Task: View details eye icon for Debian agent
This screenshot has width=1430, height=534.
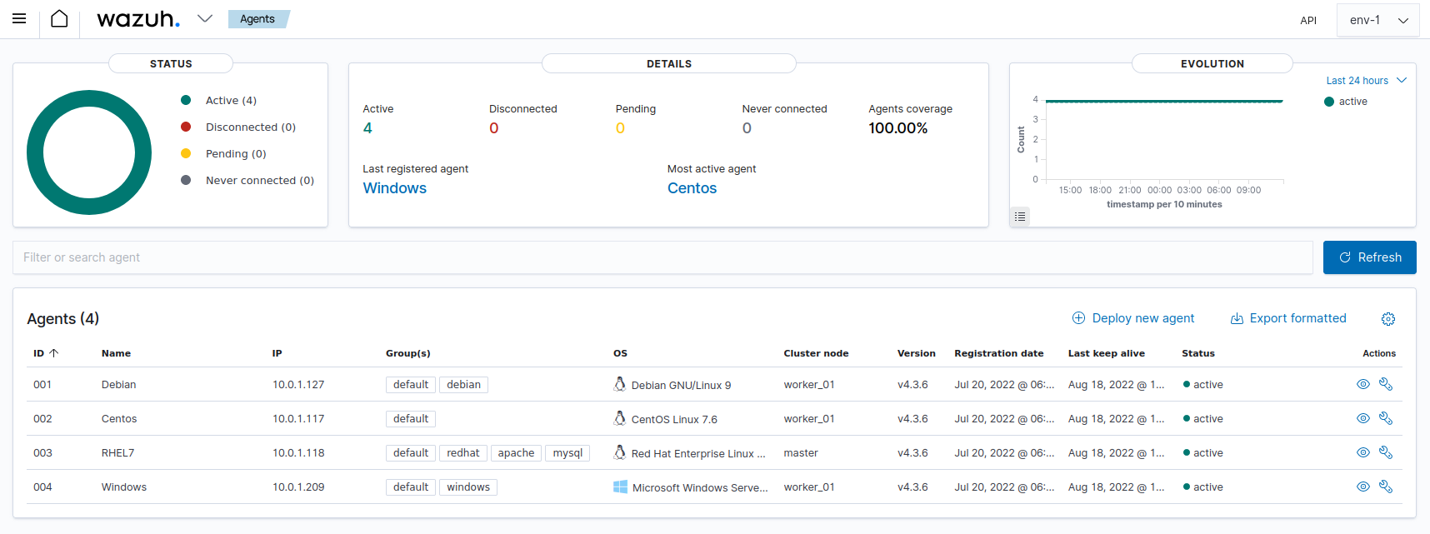Action: 1363,384
